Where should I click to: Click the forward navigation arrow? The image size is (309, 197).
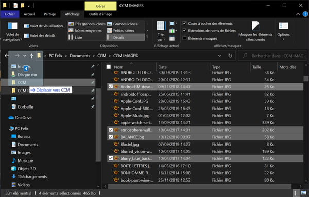coord(17,56)
